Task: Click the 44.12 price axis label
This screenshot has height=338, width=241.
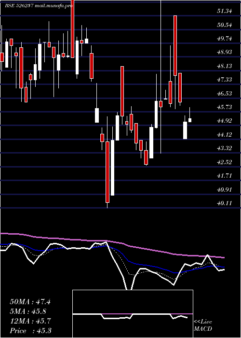Action: [x=225, y=135]
